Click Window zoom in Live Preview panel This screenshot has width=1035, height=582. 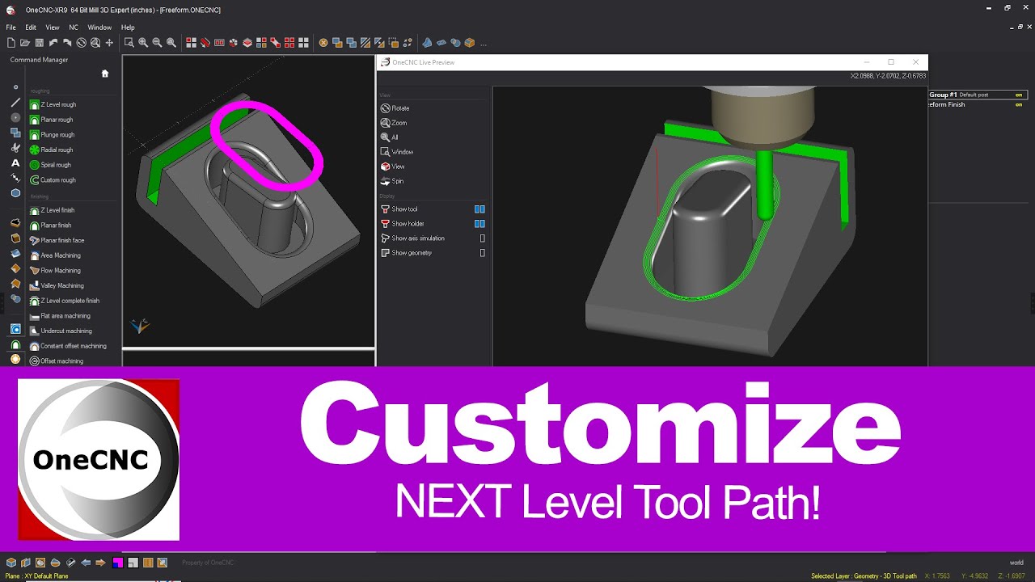point(397,152)
